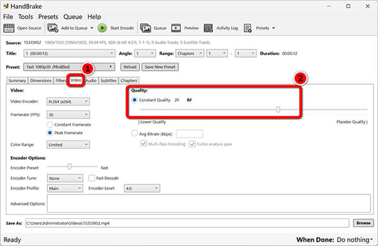Switch to the Dimensions tab
This screenshot has height=246, width=378.
coord(41,80)
